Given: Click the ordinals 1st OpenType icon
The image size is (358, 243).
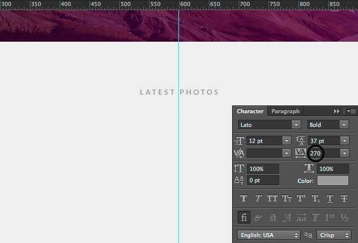Looking at the screenshot, I should point(329,217).
